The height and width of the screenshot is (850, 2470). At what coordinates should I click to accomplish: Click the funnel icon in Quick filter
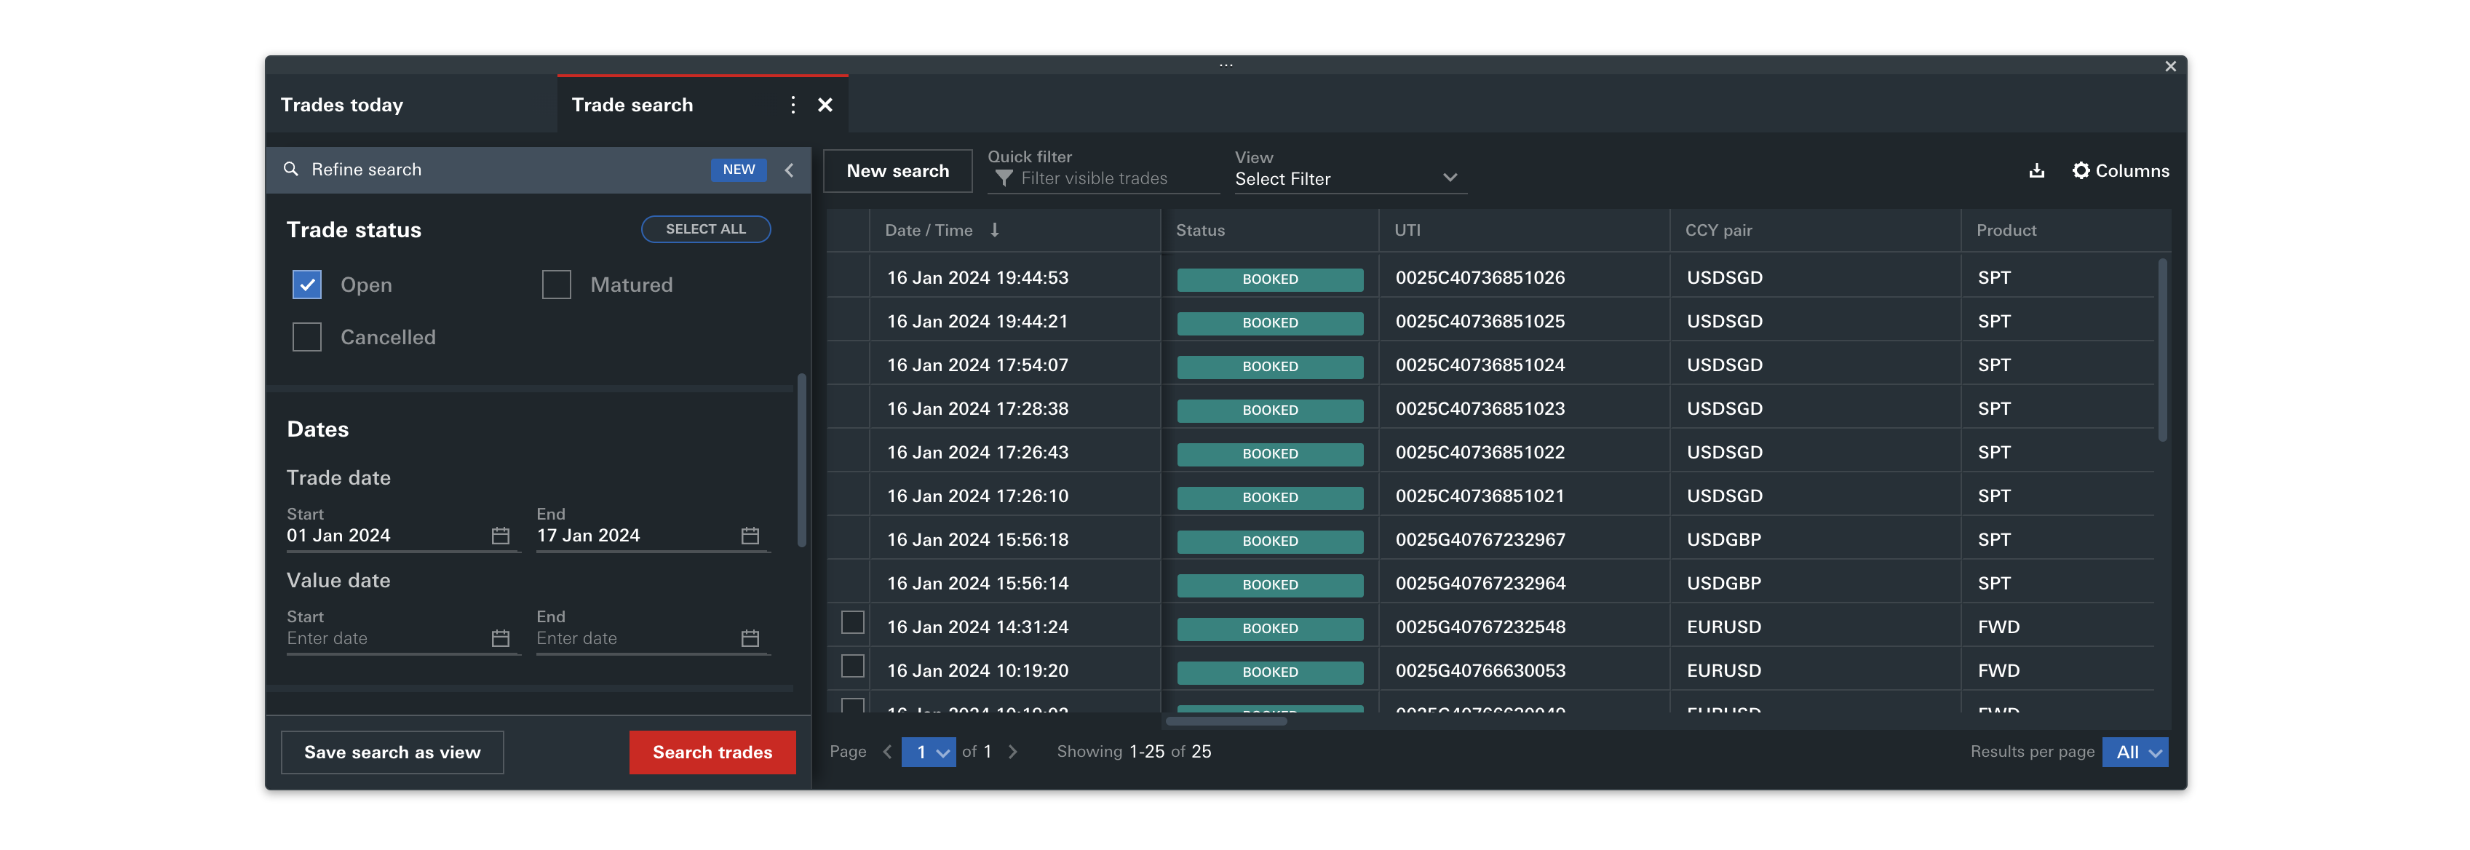point(1003,178)
